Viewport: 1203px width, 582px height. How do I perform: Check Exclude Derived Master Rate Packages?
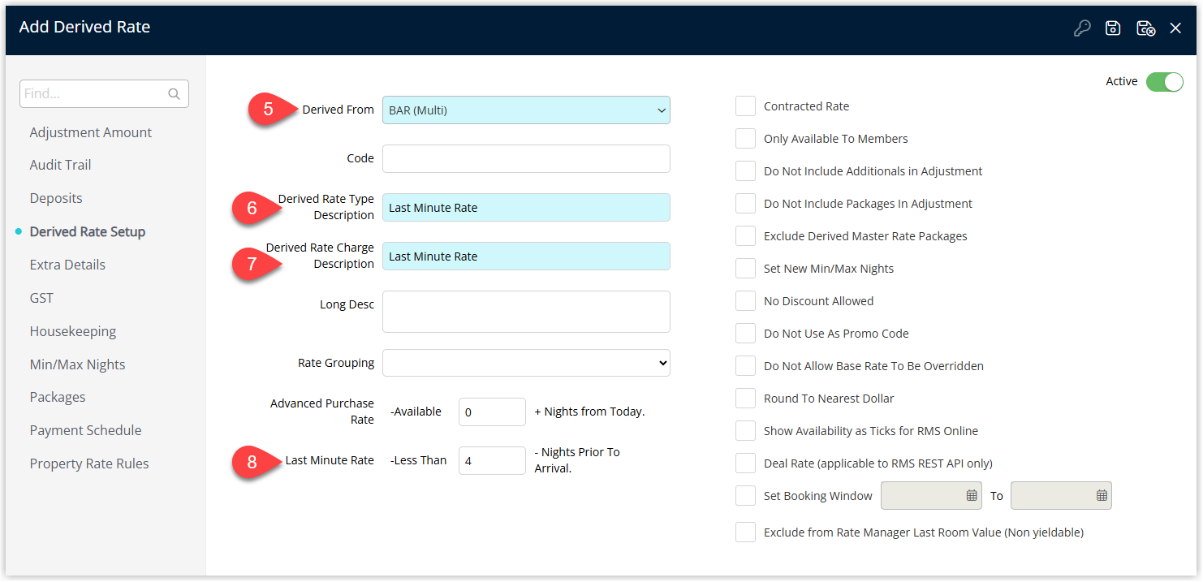[x=745, y=236]
